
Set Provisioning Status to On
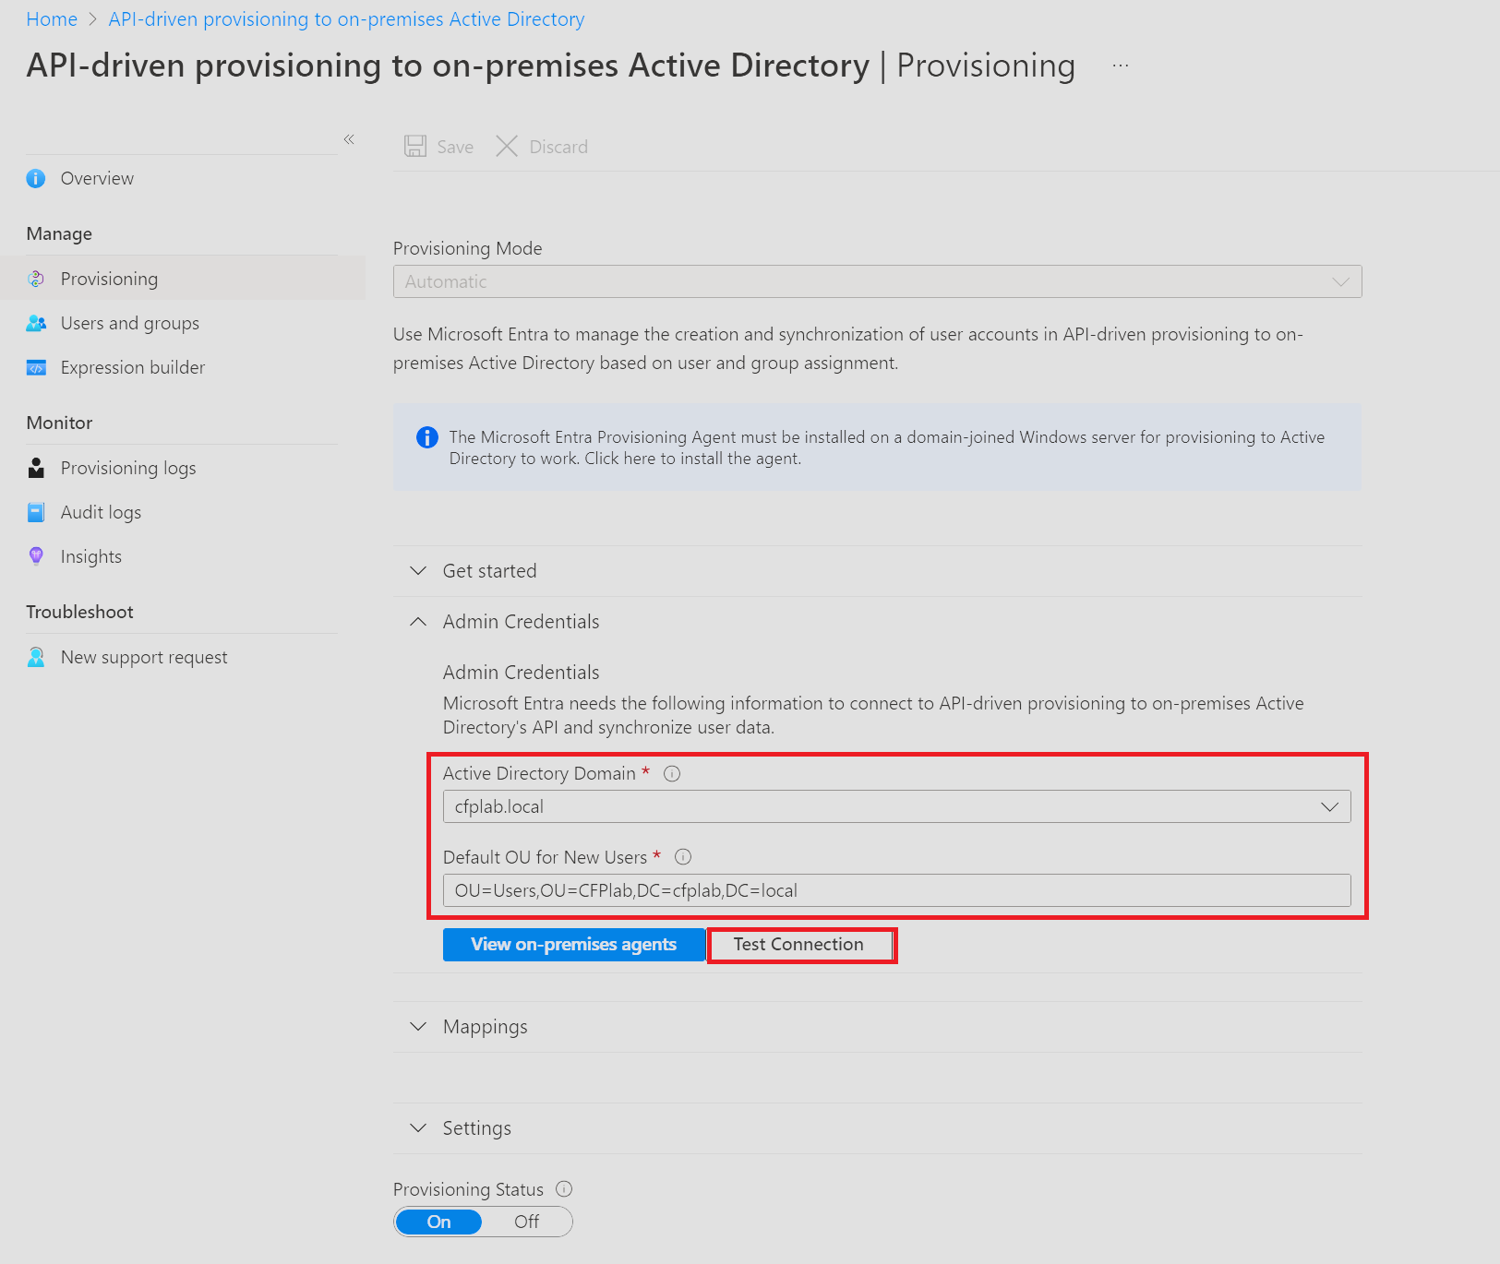coord(438,1222)
